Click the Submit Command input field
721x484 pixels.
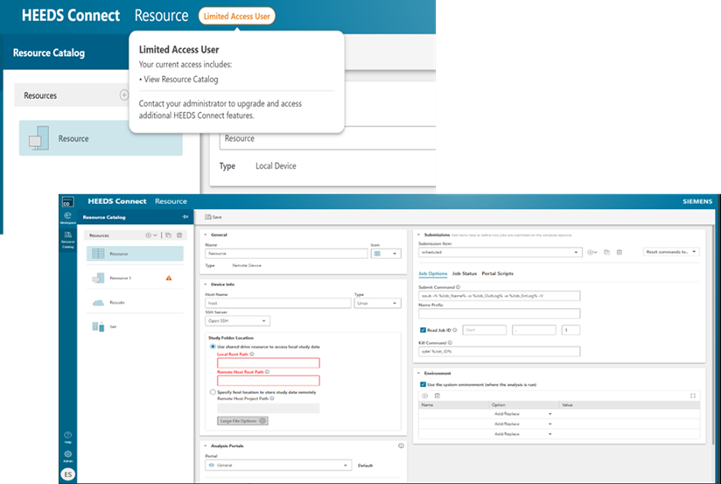point(500,296)
